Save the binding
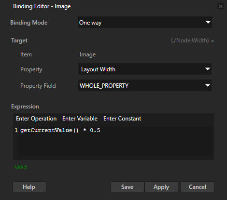 [128, 187]
